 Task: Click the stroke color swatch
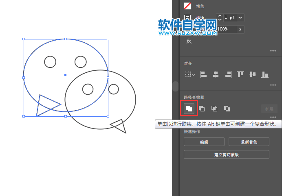tap(187, 18)
